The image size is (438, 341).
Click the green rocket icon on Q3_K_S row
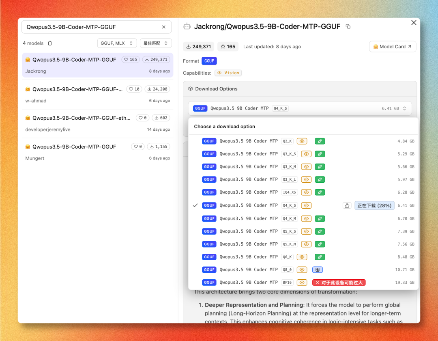pos(320,154)
